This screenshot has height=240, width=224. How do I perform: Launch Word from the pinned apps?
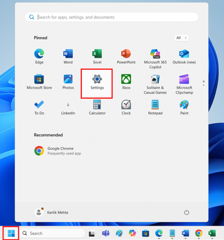point(68,56)
